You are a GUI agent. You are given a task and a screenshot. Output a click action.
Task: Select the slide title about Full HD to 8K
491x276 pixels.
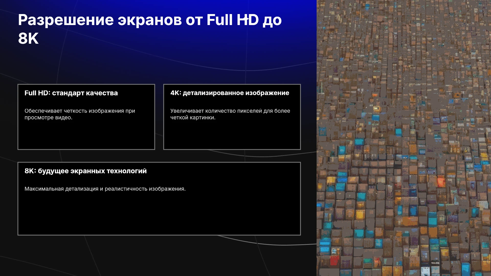[x=150, y=29]
